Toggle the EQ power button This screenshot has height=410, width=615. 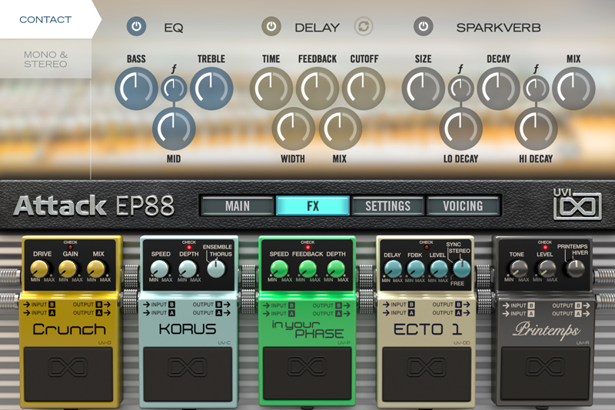coord(136,27)
